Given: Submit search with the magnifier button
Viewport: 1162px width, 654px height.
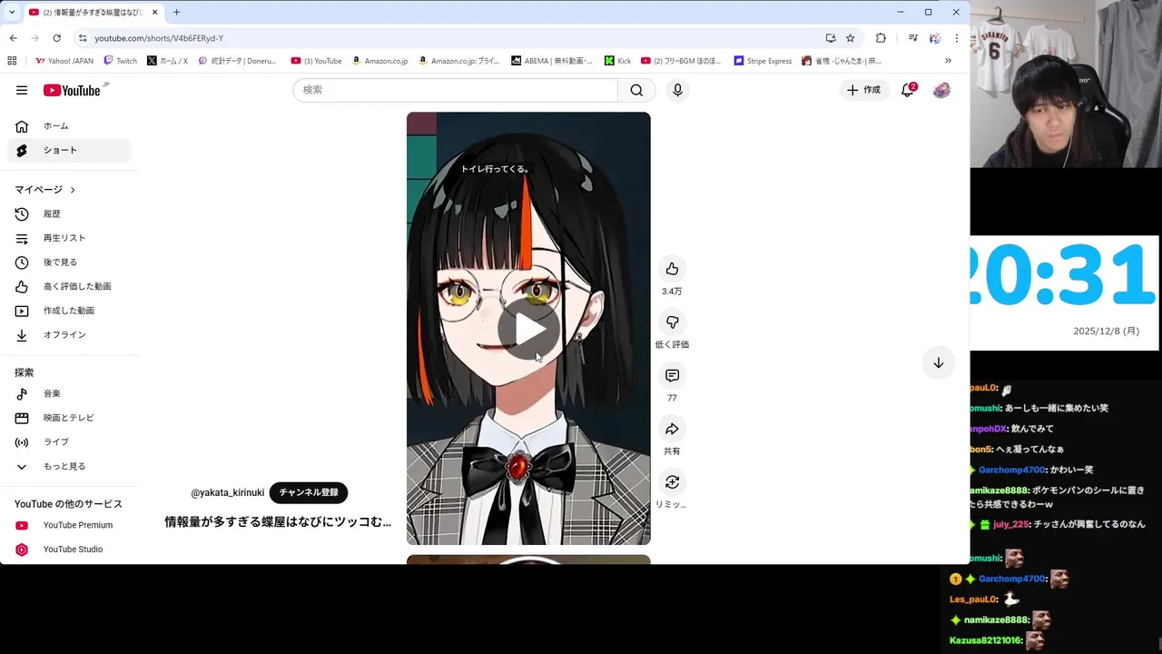Looking at the screenshot, I should point(636,90).
